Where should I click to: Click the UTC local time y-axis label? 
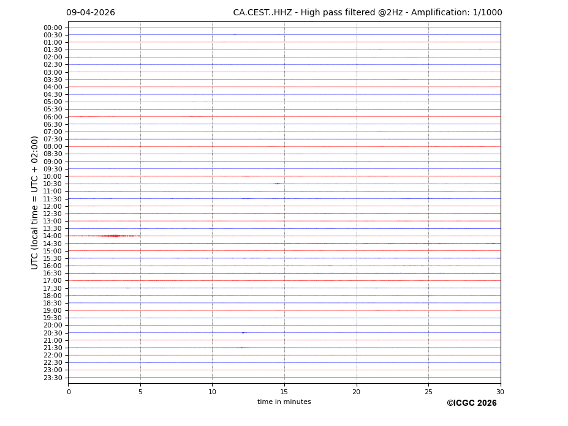click(x=35, y=203)
